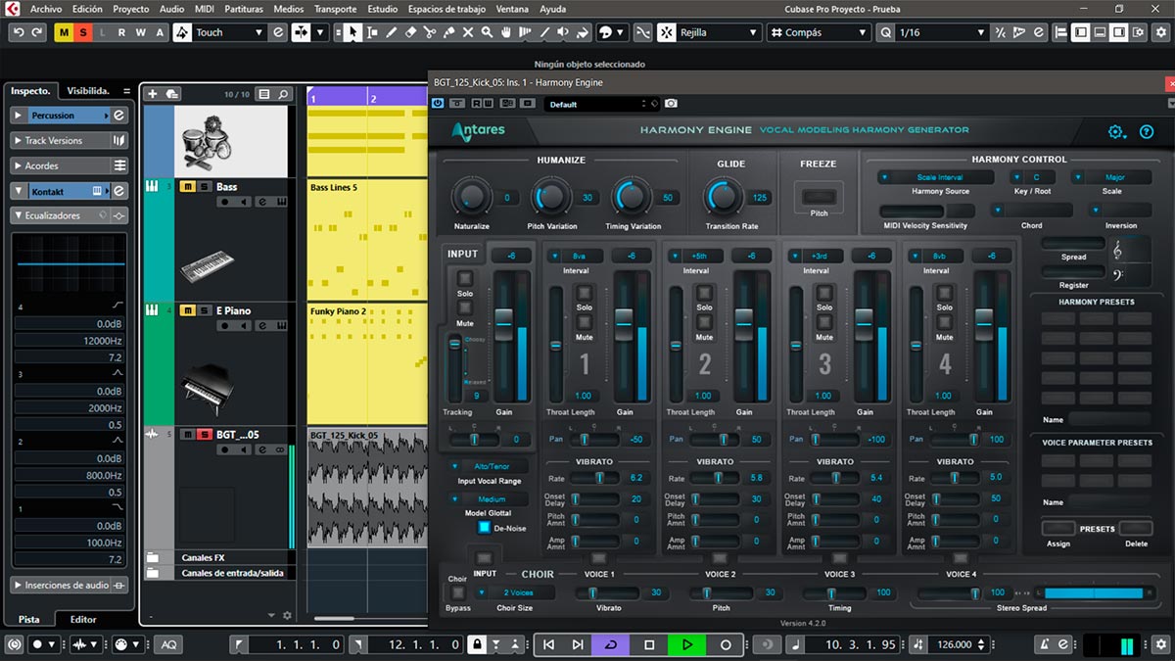The width and height of the screenshot is (1175, 661).
Task: Solo harmony voice 3
Action: (824, 293)
